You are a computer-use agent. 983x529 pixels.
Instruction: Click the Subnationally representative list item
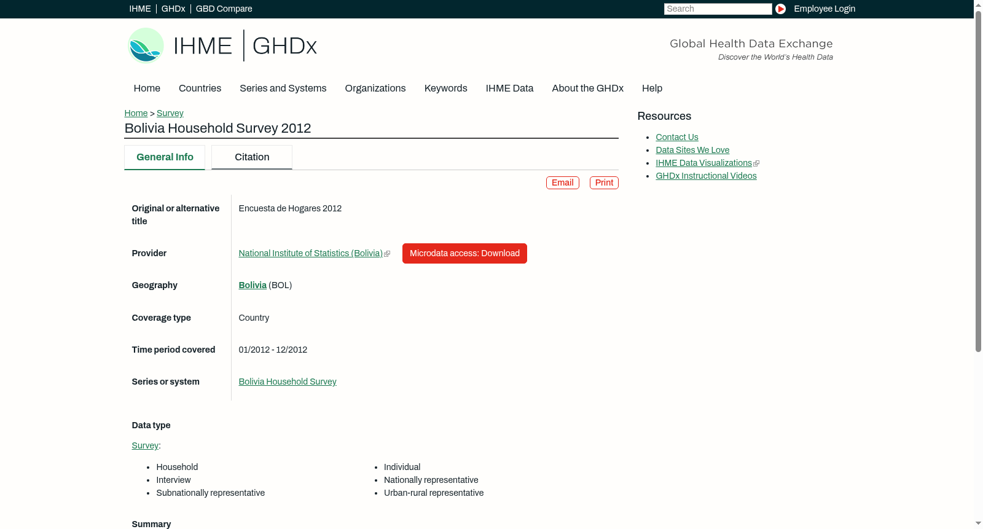210,493
